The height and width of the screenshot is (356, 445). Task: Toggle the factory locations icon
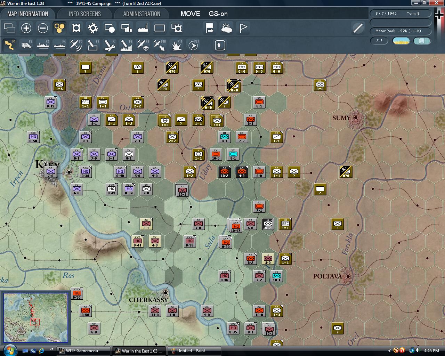click(143, 28)
